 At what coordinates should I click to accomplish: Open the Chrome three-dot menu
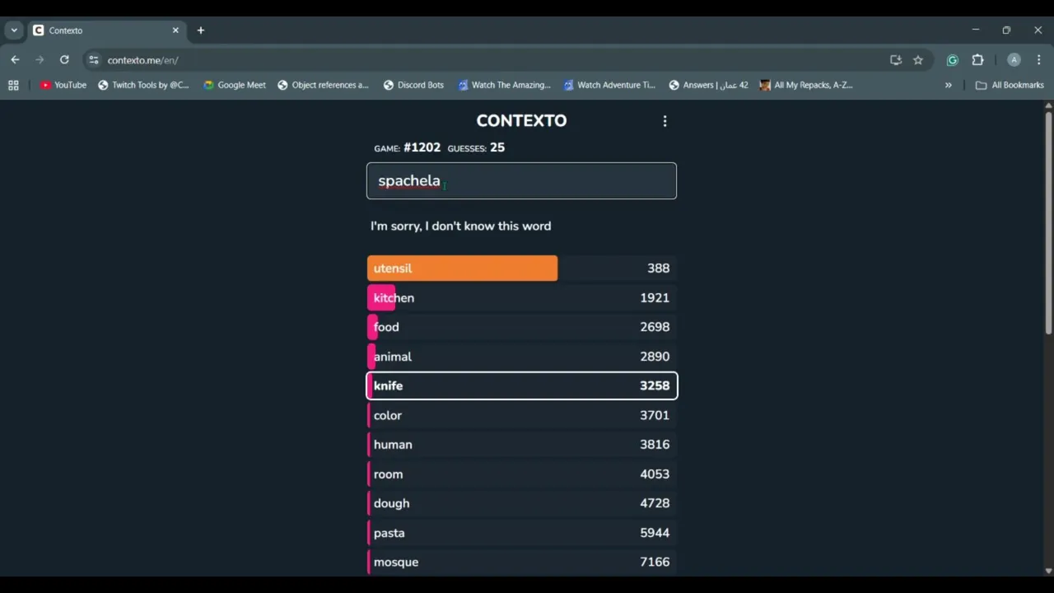[x=1038, y=60]
